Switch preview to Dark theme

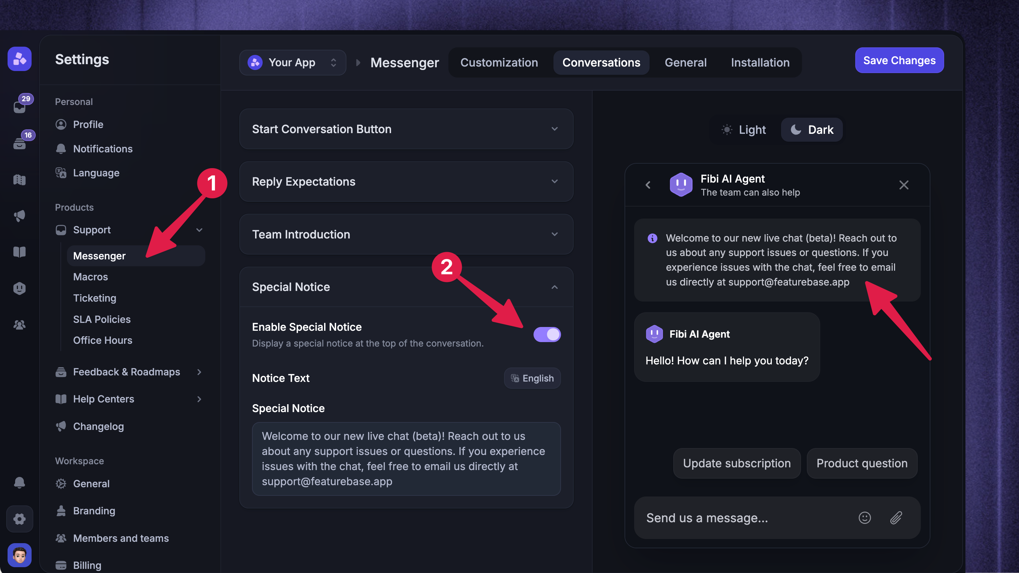tap(812, 130)
